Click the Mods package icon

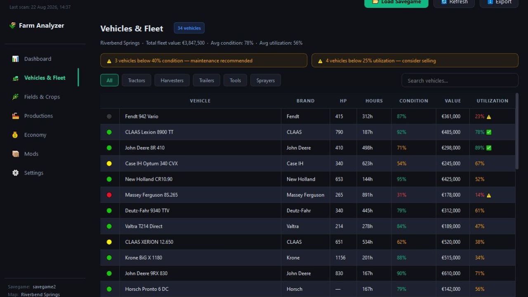pos(16,154)
